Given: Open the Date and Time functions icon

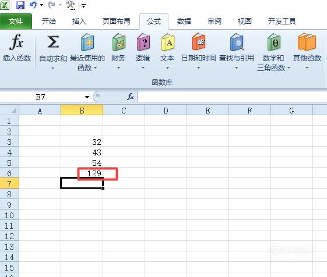Looking at the screenshot, I should [x=199, y=42].
